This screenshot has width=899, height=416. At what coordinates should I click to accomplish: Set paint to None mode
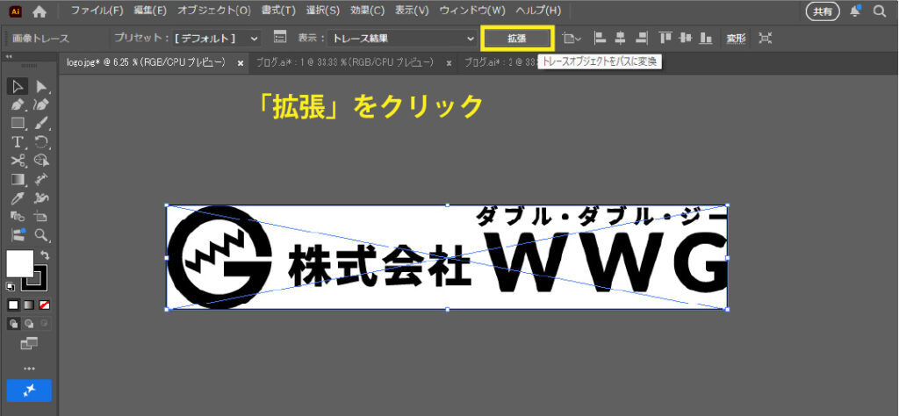coord(45,305)
